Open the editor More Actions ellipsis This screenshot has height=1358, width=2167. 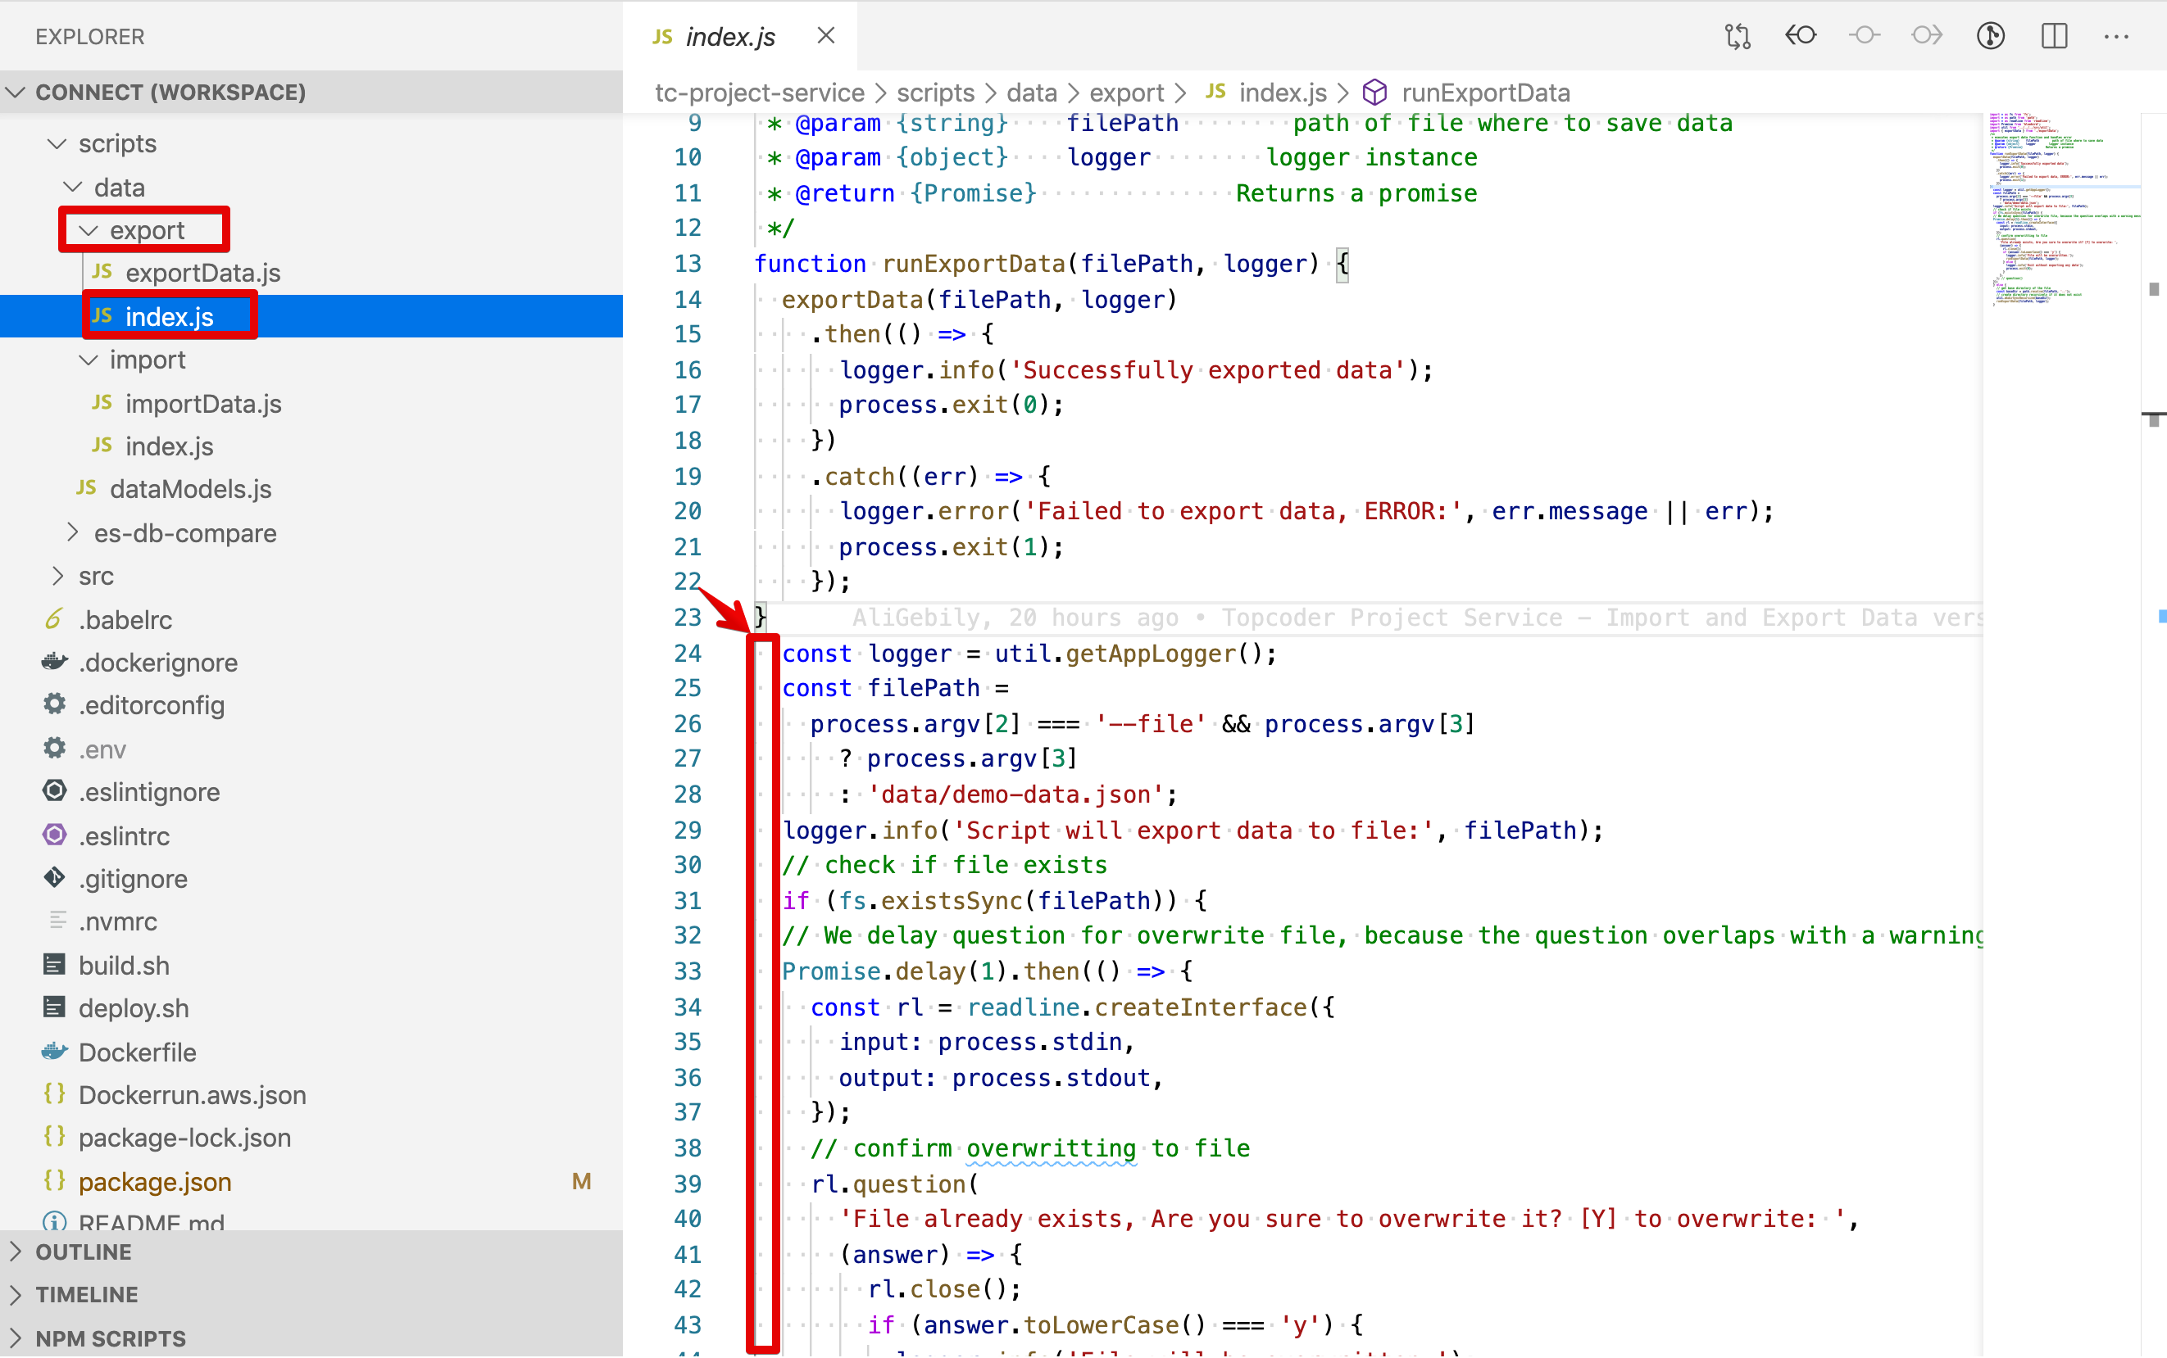[x=2115, y=36]
